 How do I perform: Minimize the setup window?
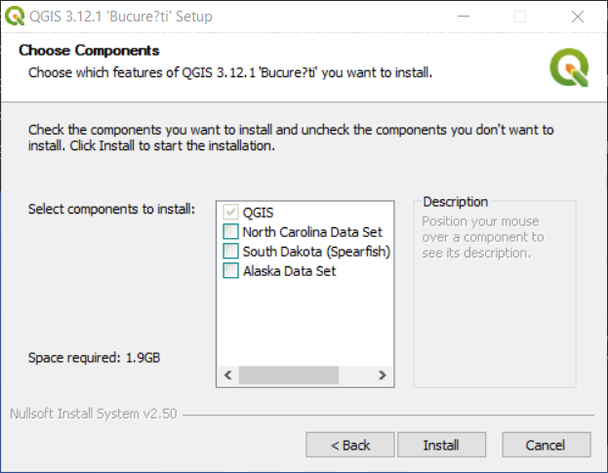[x=464, y=17]
